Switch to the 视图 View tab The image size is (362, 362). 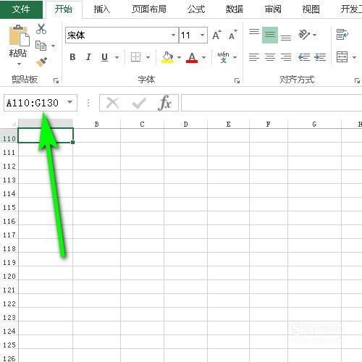(x=311, y=9)
